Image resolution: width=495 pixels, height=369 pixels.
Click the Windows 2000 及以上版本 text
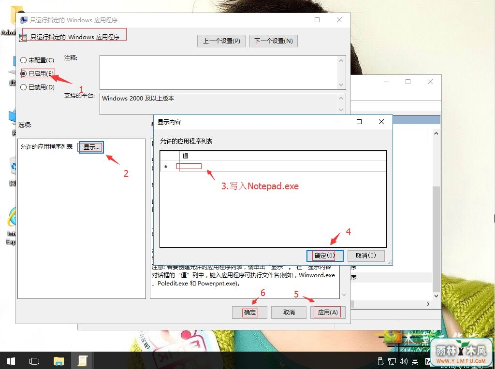coord(138,99)
